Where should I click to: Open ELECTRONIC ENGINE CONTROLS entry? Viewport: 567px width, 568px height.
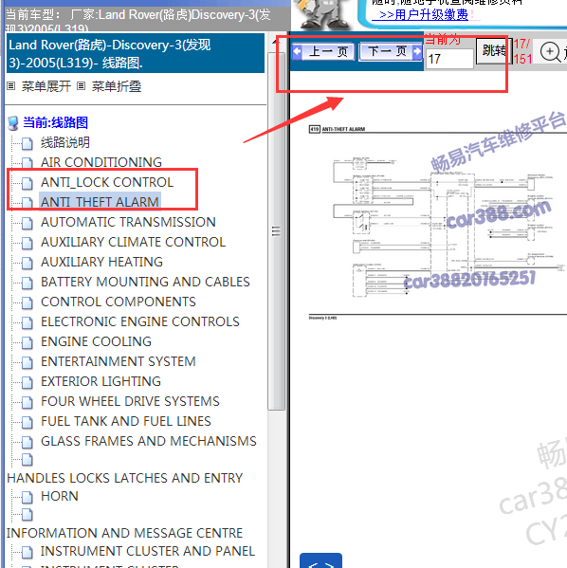coord(140,321)
